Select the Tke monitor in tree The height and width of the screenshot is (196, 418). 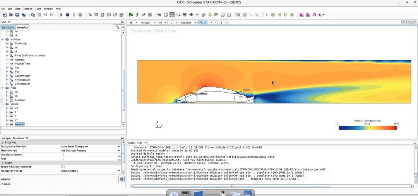[17, 72]
